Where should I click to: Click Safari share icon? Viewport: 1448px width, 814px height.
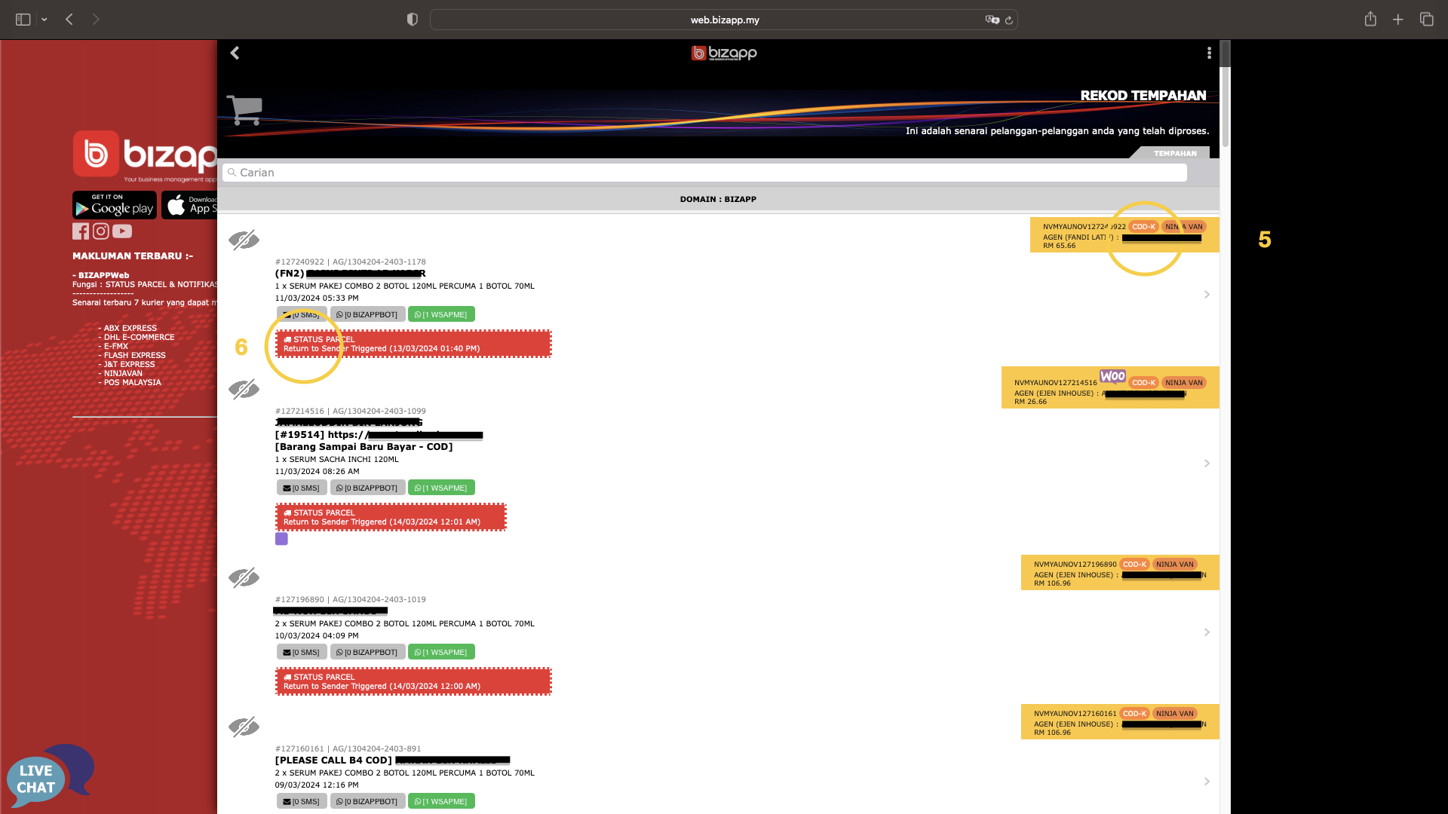[x=1370, y=20]
